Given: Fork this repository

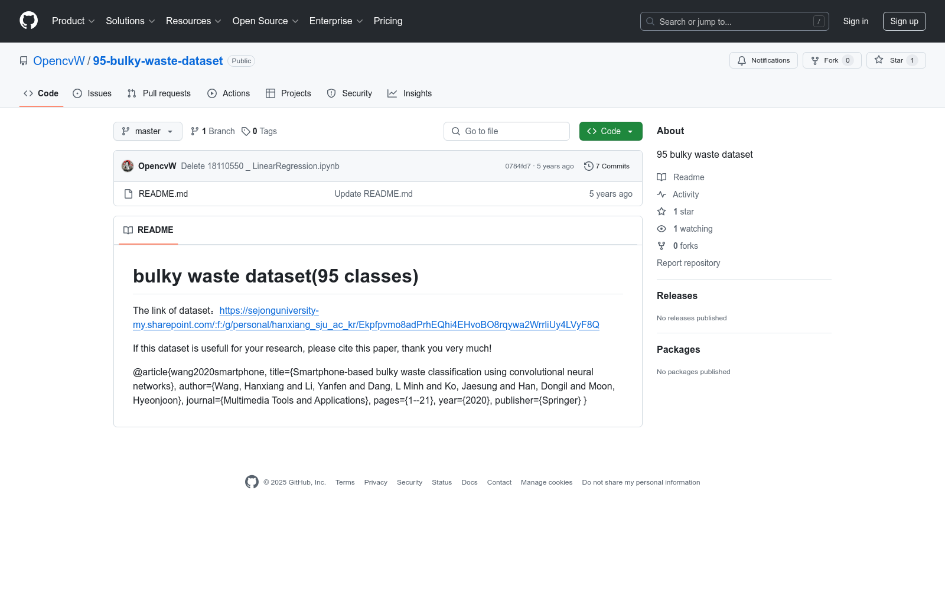Looking at the screenshot, I should [x=832, y=60].
